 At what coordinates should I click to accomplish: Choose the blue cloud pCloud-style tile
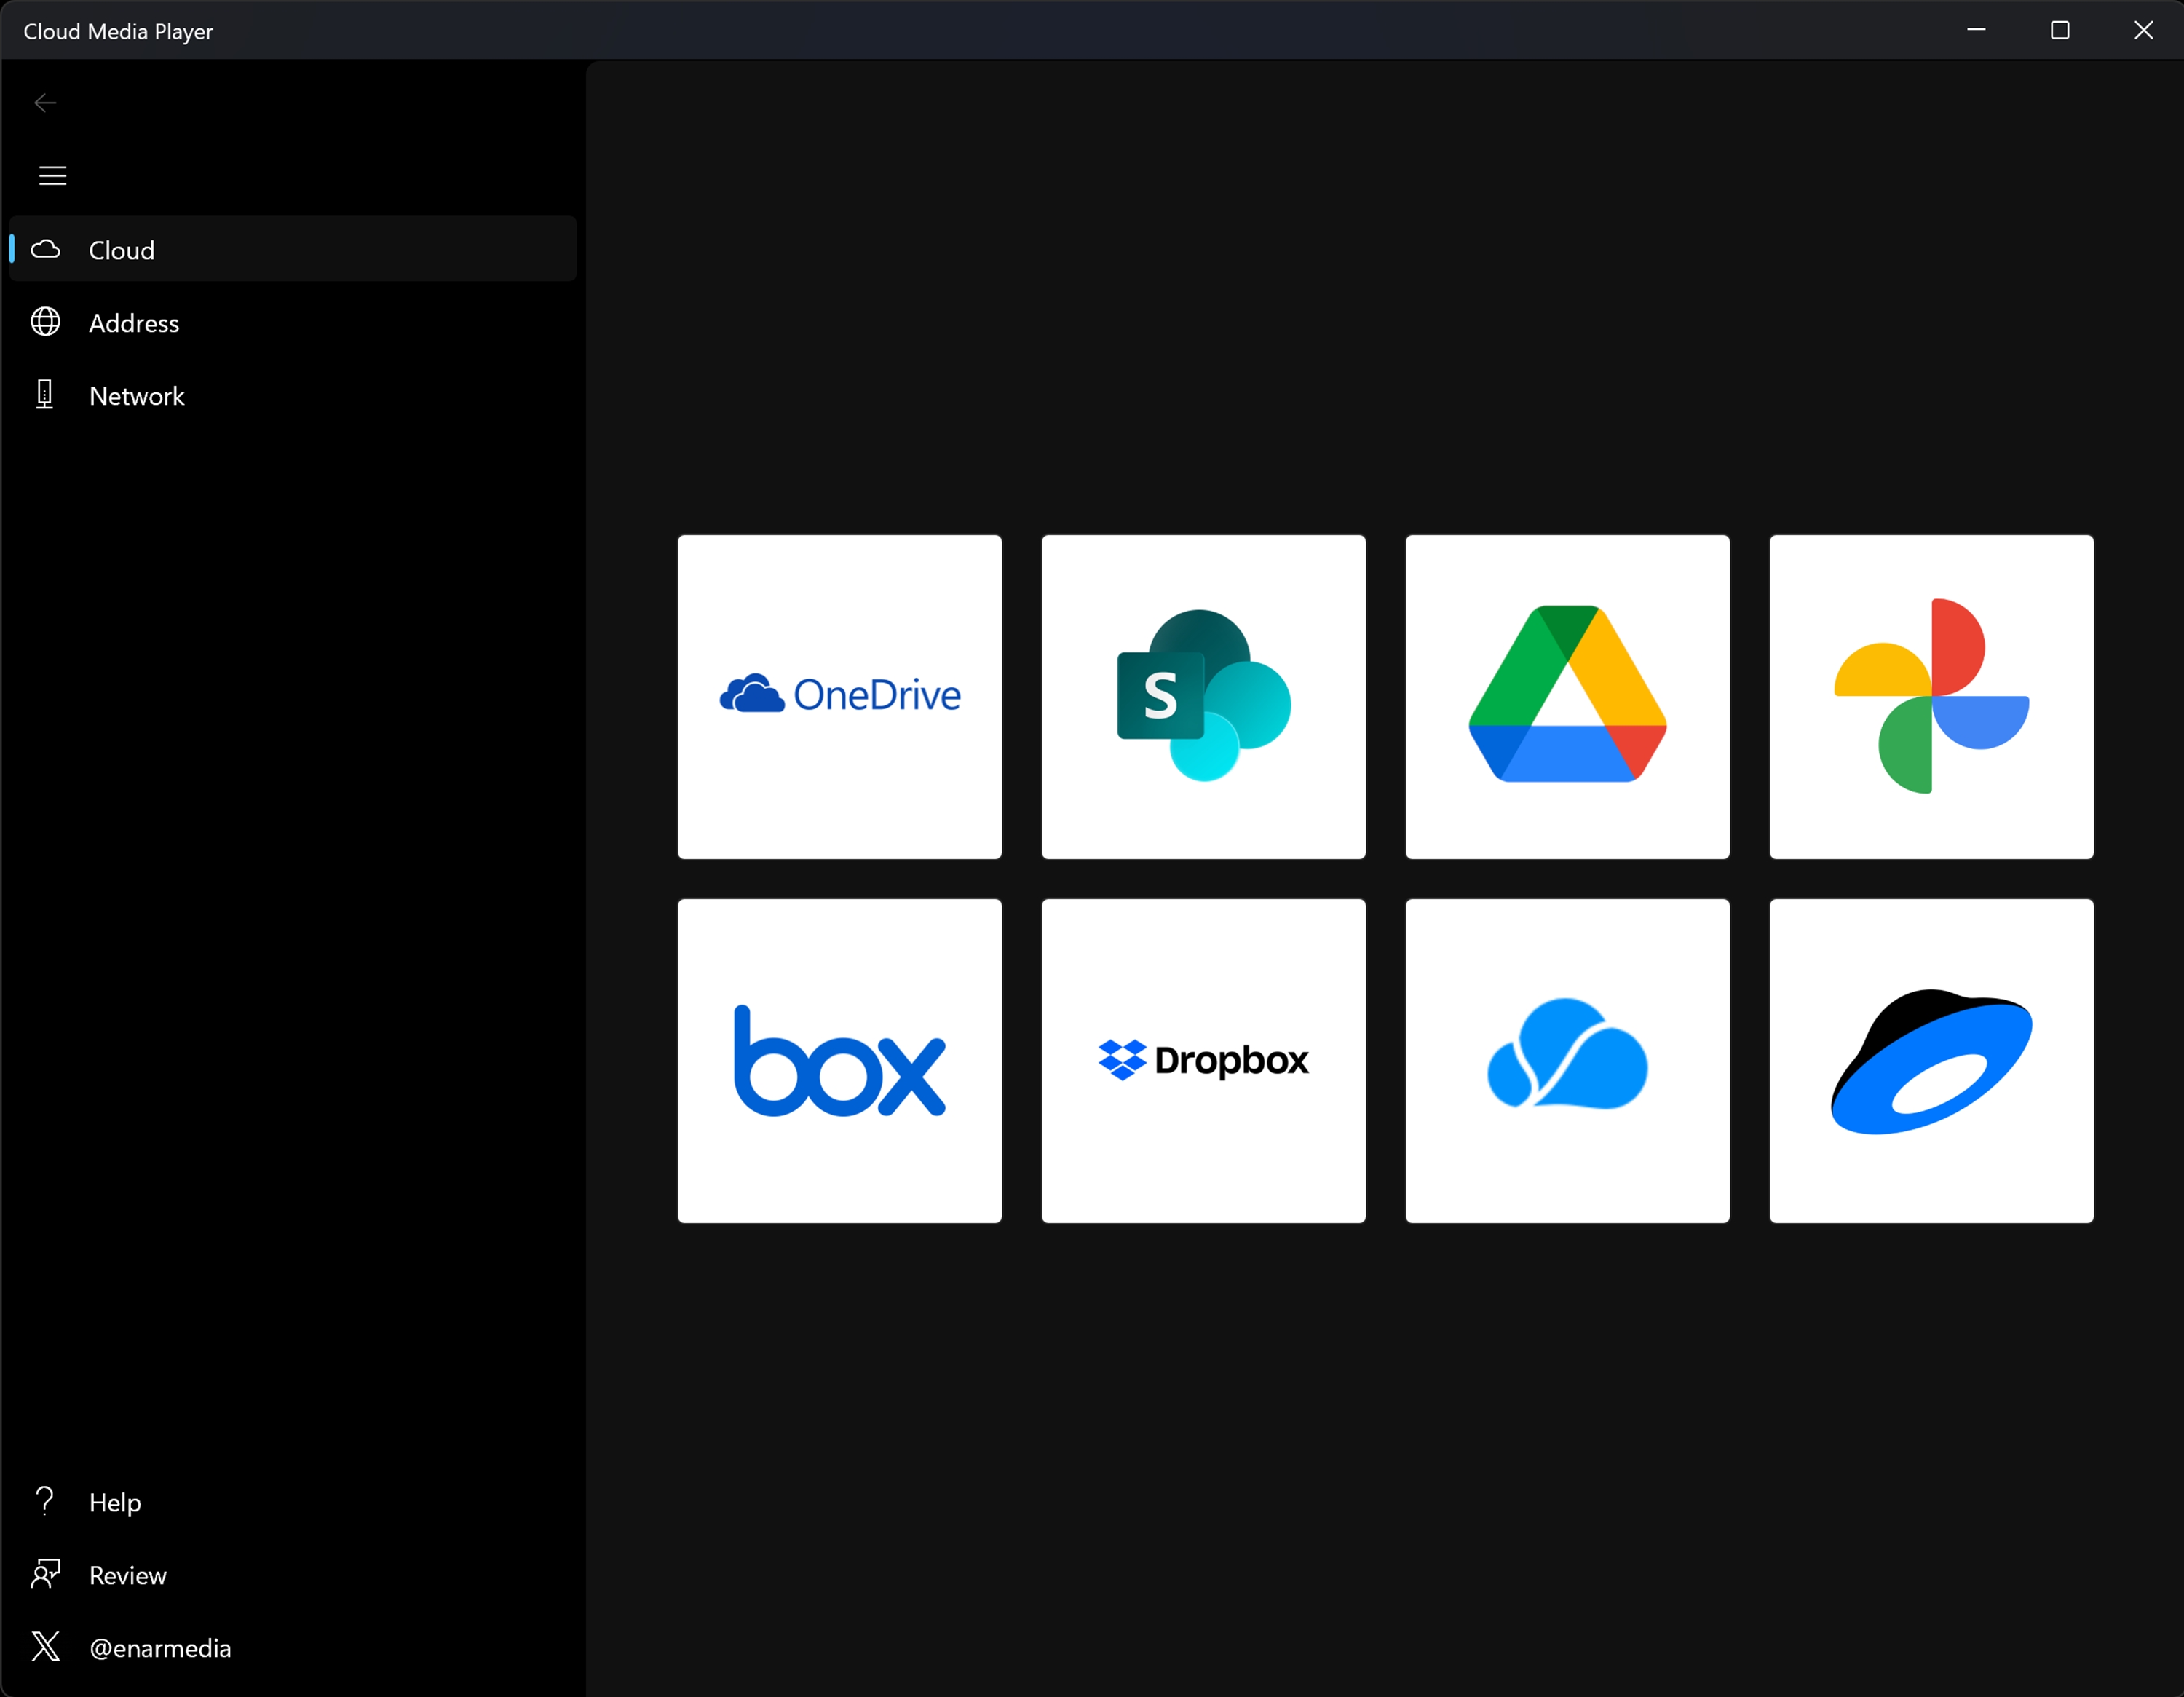[x=1567, y=1060]
